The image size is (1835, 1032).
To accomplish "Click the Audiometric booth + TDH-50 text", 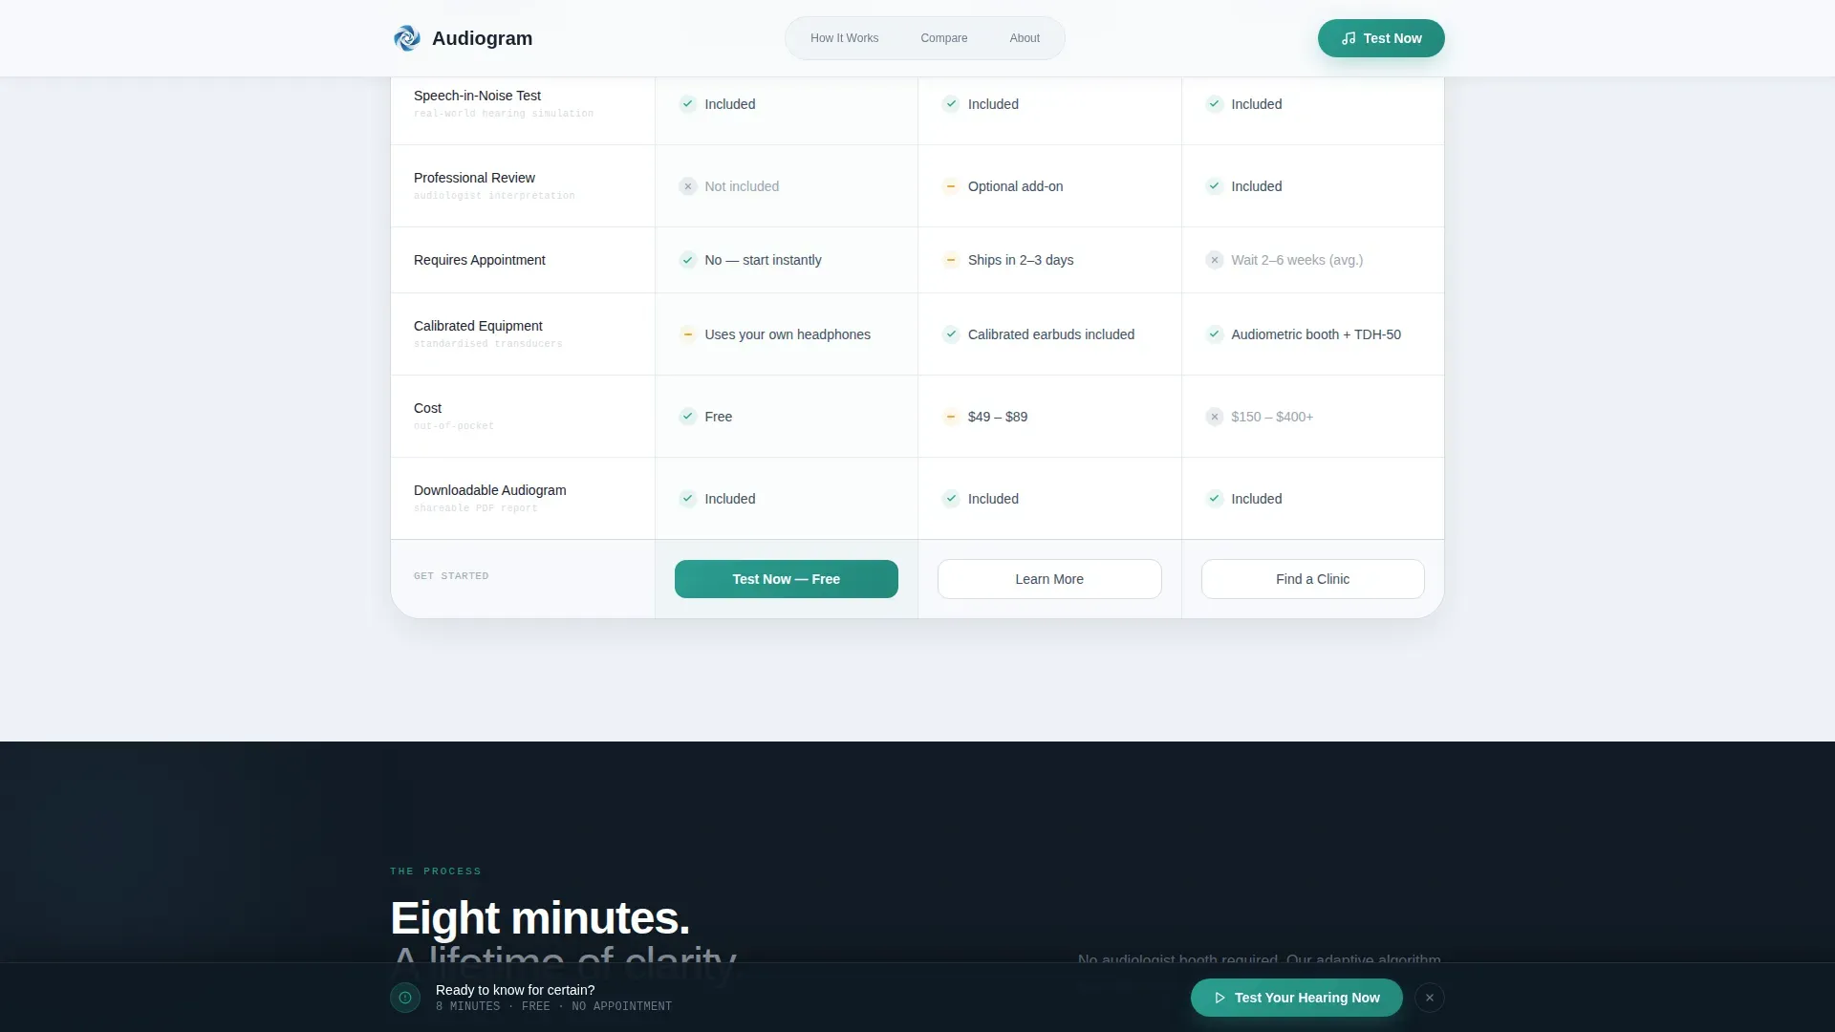I will 1316,334.
